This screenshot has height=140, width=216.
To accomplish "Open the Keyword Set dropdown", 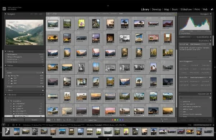I will 199,78.
